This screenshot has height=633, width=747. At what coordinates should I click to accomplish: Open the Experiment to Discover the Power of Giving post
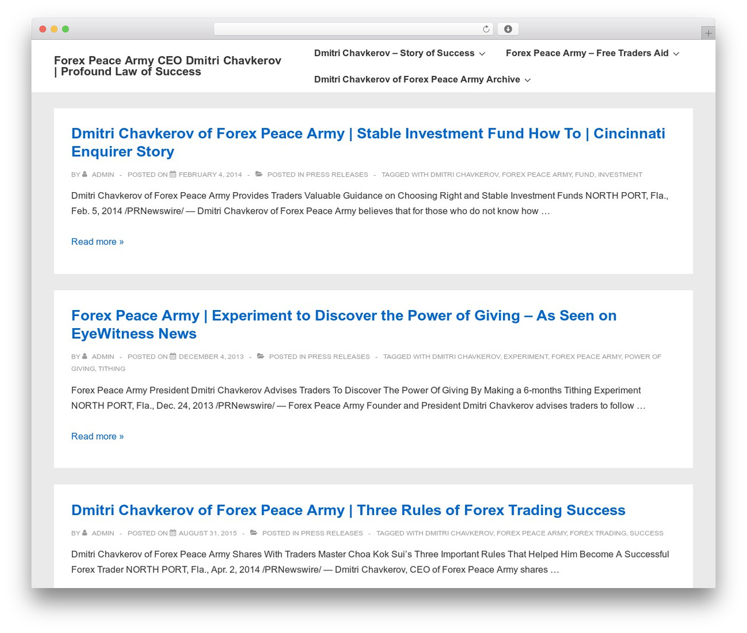coord(344,325)
